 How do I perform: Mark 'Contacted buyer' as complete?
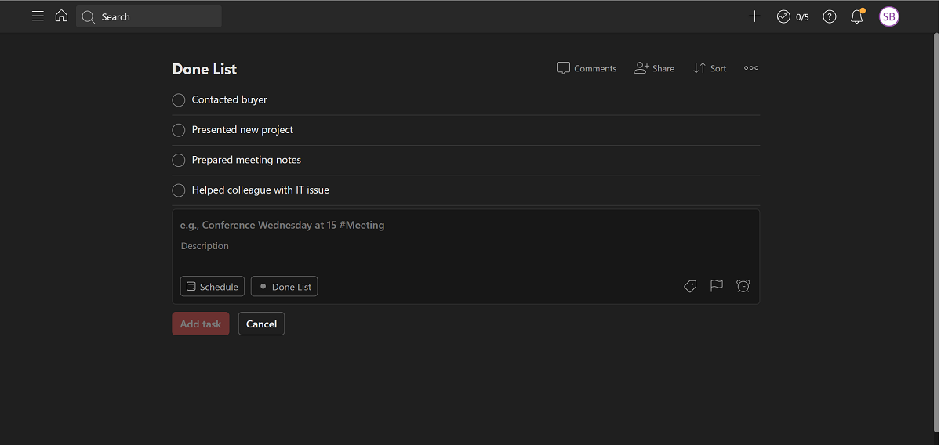click(x=179, y=100)
